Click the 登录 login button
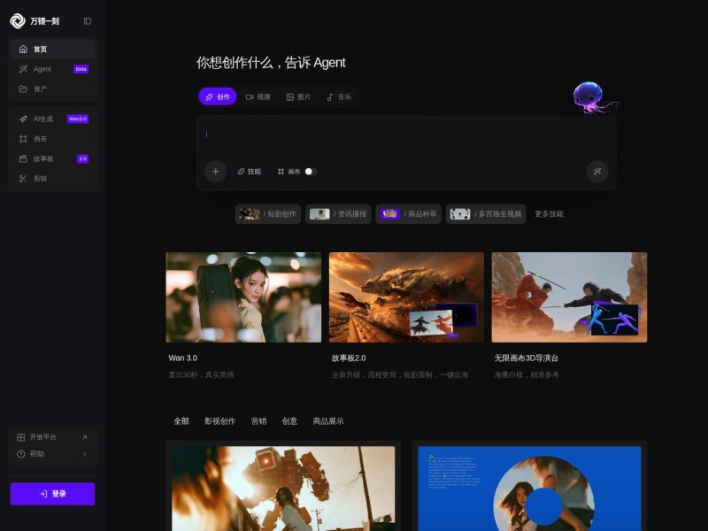Screen dimensions: 708x531 pos(52,494)
